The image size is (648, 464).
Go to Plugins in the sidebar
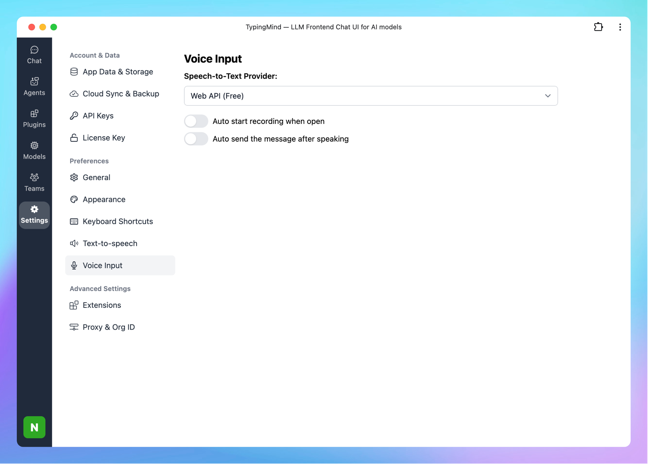(x=34, y=118)
